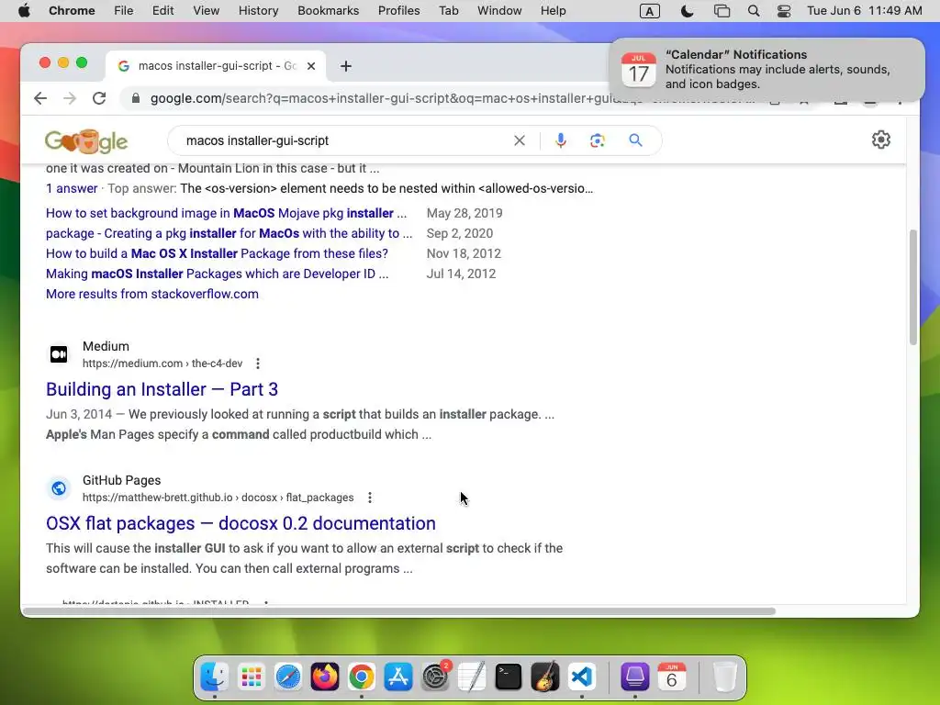Open Launchpad from the Dock
The image size is (940, 705).
[x=252, y=677]
